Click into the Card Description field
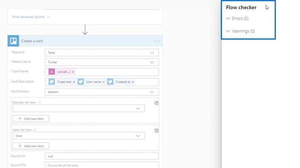The image size is (300, 168). click(102, 82)
